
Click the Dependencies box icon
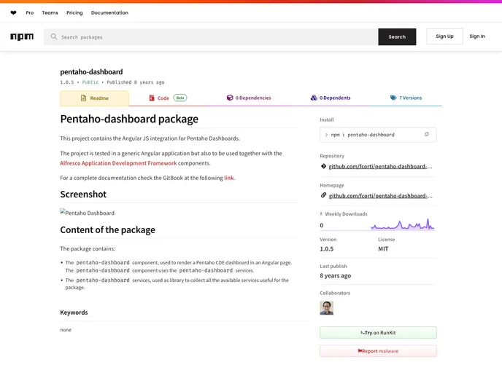coord(230,98)
